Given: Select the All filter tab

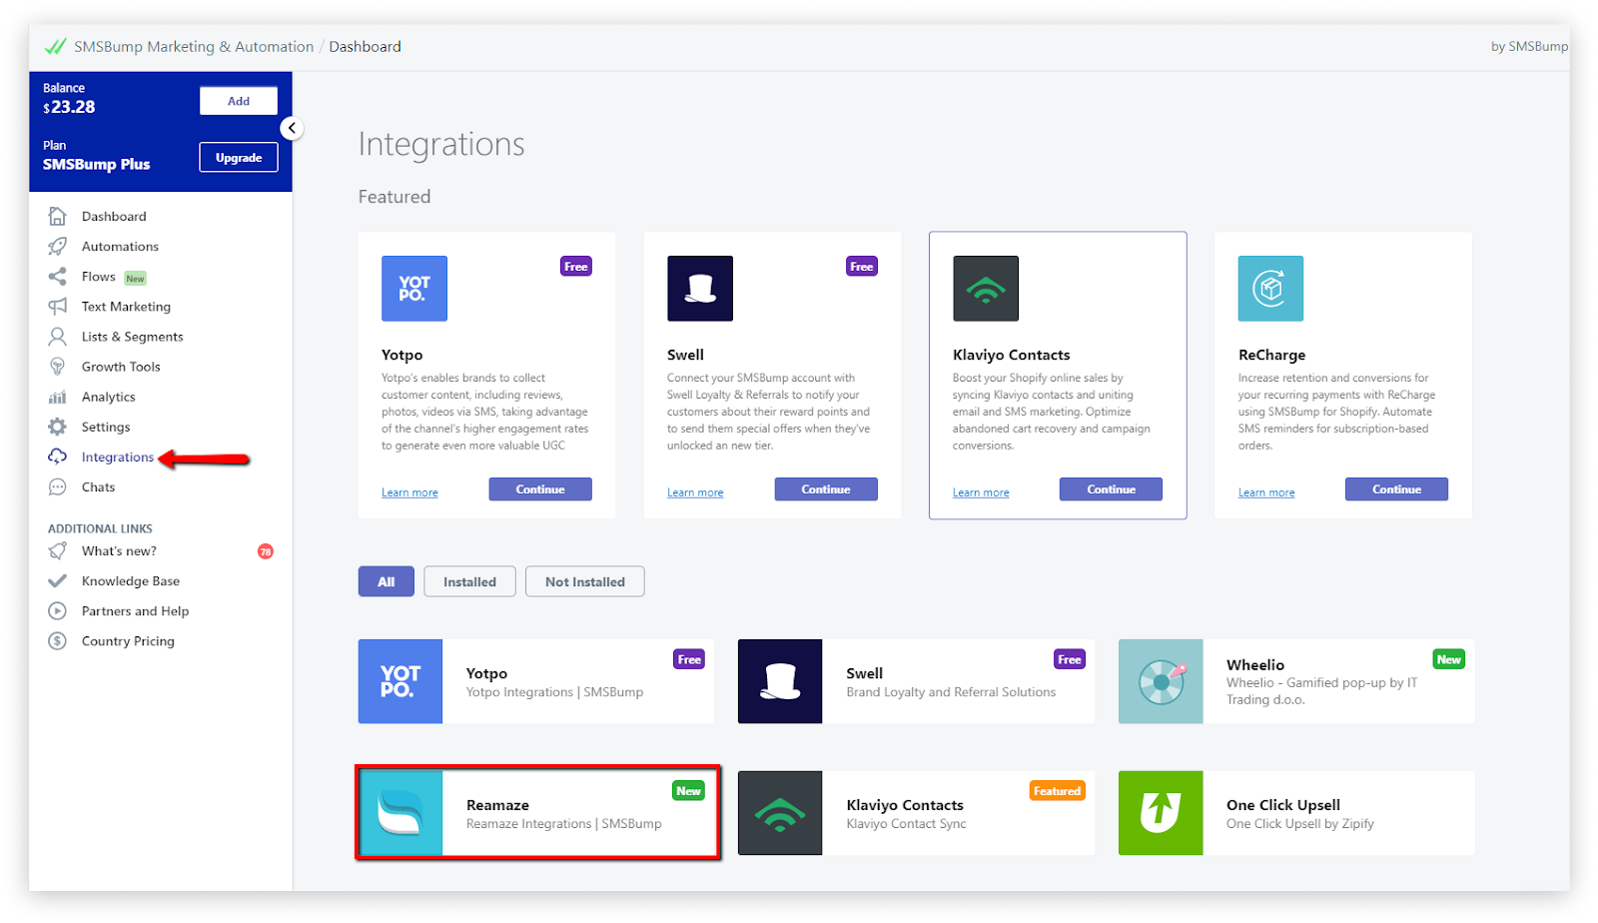Looking at the screenshot, I should pos(387,581).
